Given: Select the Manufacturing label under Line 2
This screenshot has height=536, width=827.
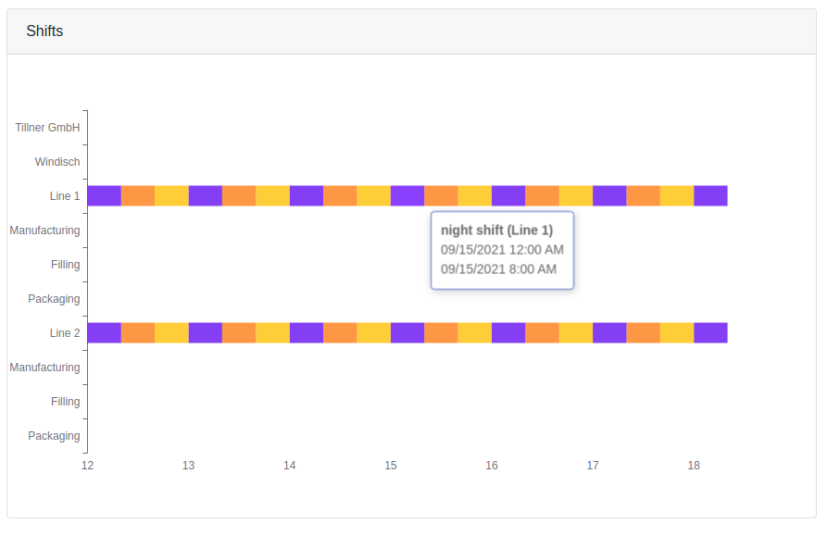Looking at the screenshot, I should [44, 368].
